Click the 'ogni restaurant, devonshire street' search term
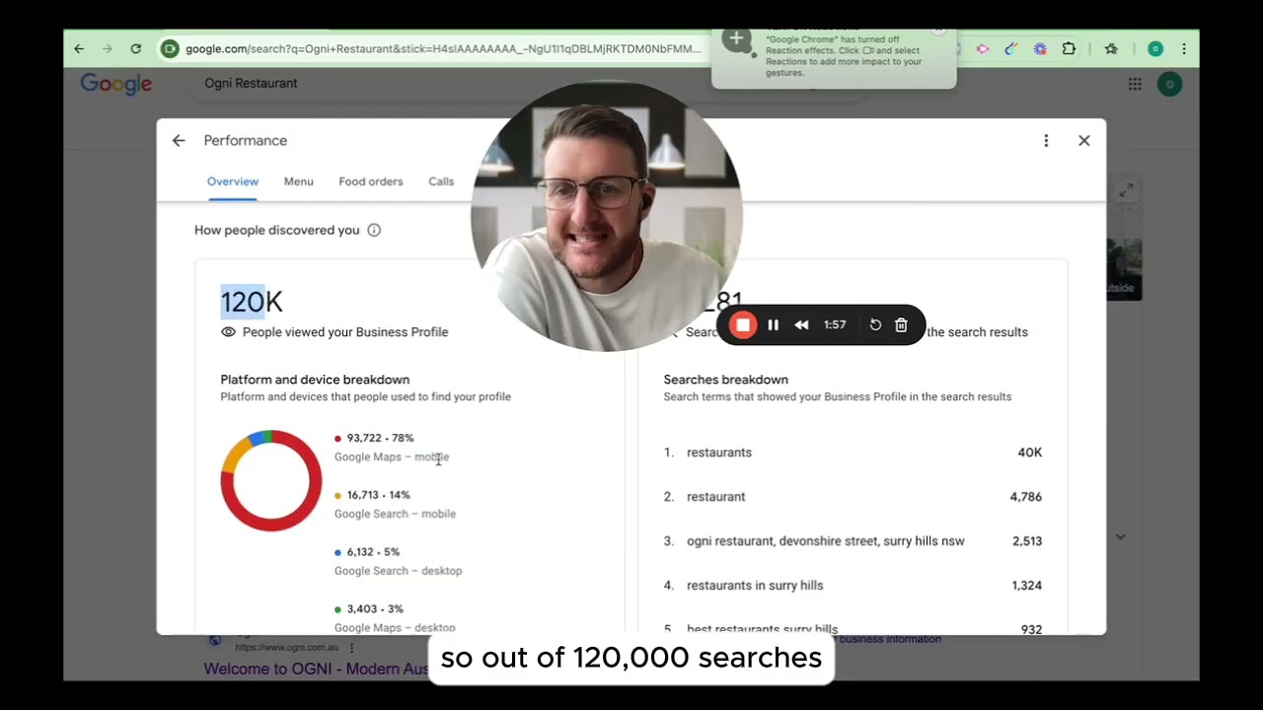This screenshot has width=1263, height=710. (826, 541)
